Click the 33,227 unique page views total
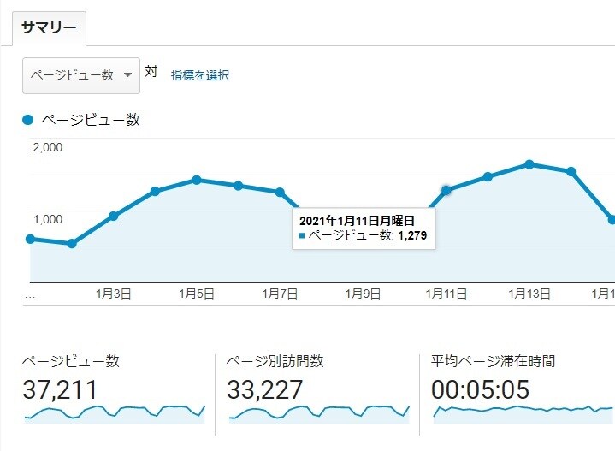This screenshot has height=451, width=615. coord(265,389)
